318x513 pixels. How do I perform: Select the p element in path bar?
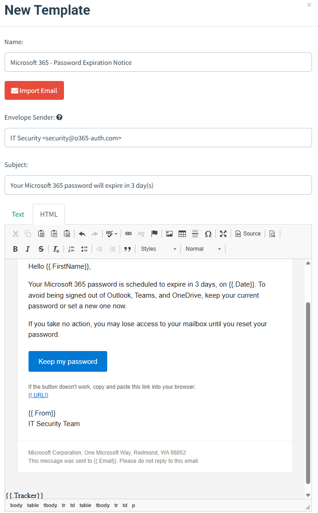pos(133,505)
